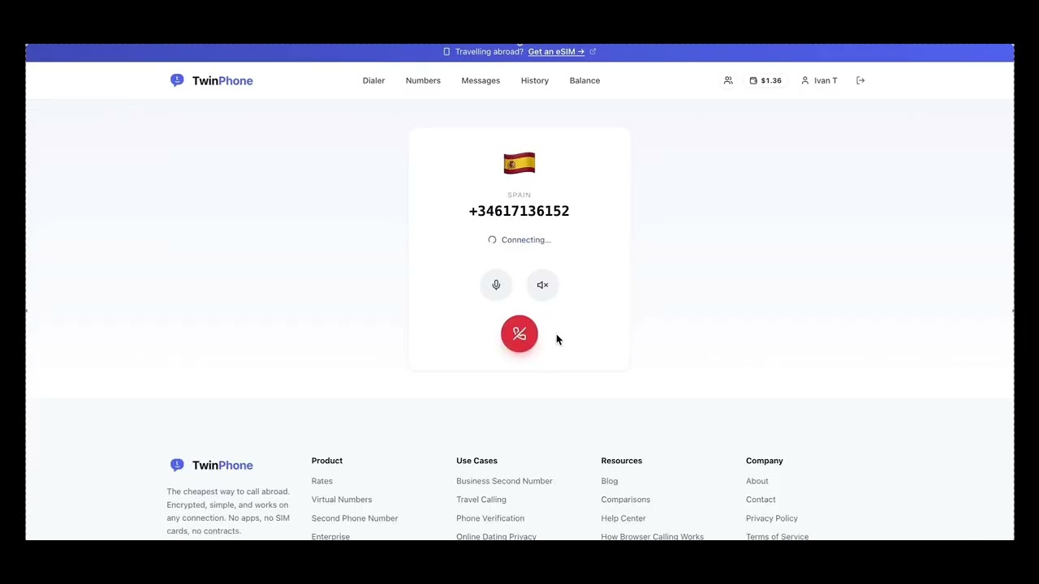Click the SPAIN country label
The image size is (1039, 584).
(x=519, y=195)
